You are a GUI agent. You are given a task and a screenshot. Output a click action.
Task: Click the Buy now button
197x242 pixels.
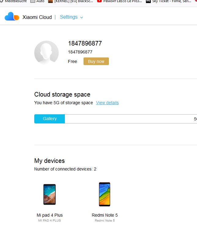96,61
